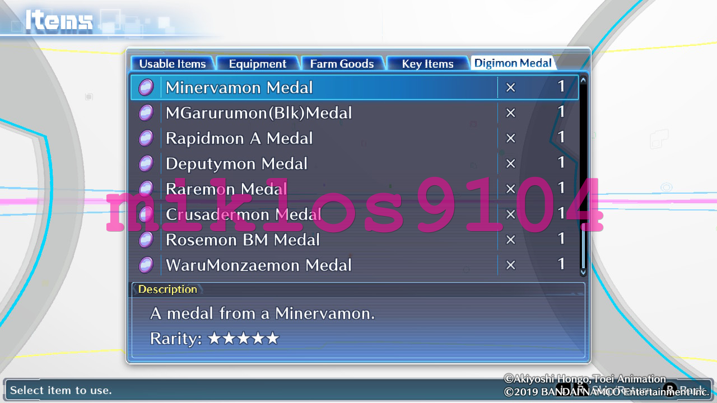
Task: Select the Digimon Medal tab
Action: (513, 63)
